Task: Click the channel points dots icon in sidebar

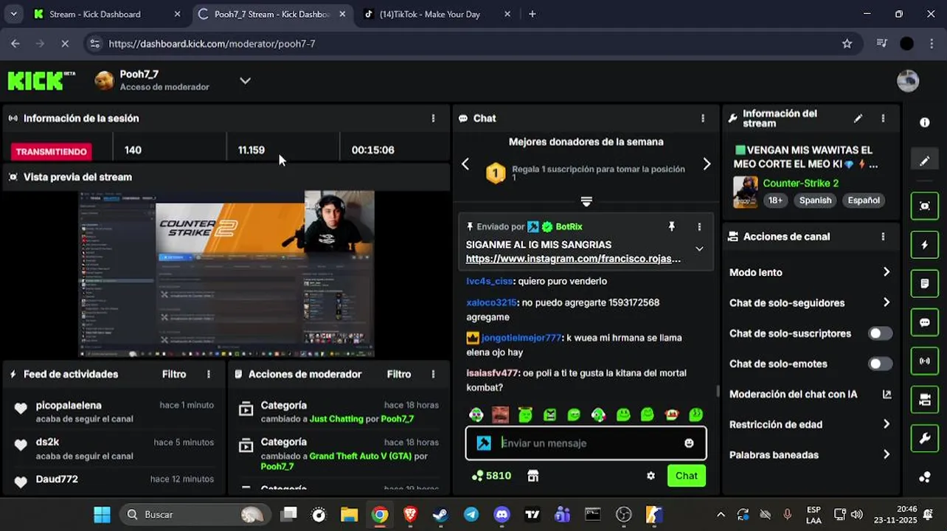Action: point(925,477)
